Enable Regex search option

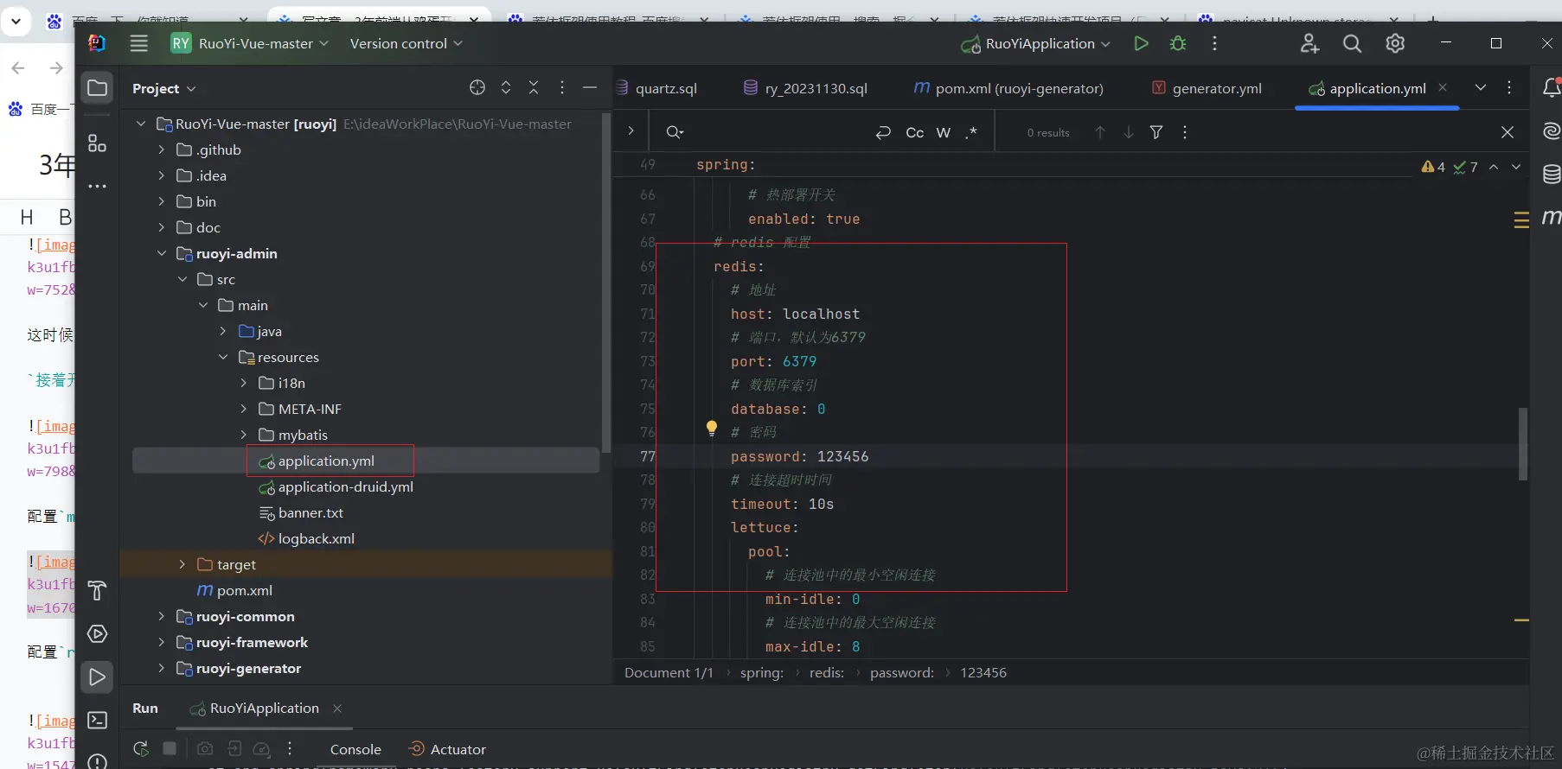tap(971, 132)
